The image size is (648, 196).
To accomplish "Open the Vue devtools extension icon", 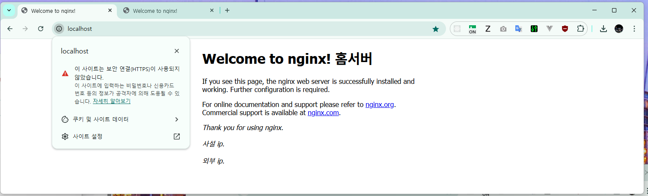I will tap(549, 29).
